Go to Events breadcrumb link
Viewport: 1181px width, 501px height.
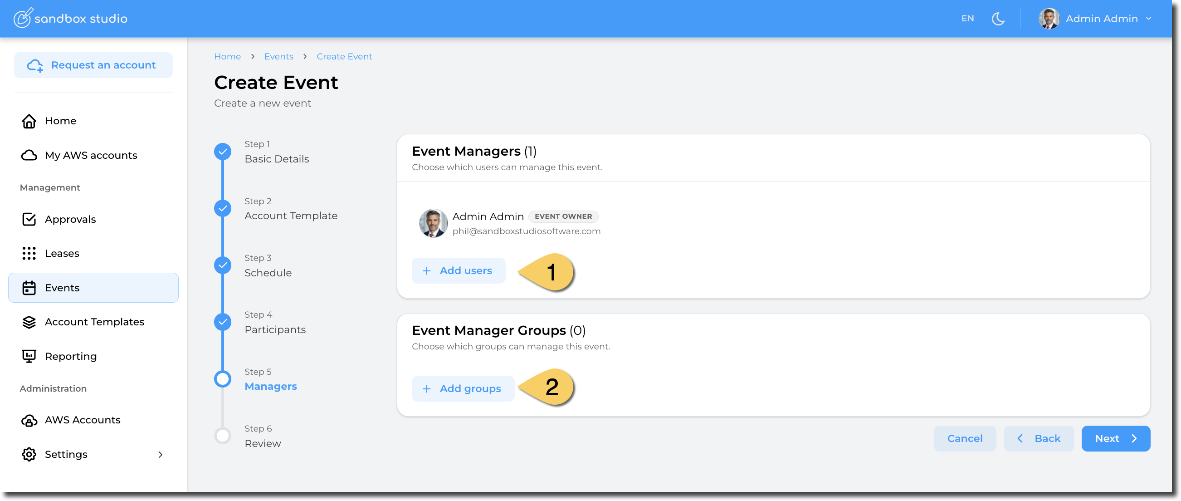(x=279, y=56)
